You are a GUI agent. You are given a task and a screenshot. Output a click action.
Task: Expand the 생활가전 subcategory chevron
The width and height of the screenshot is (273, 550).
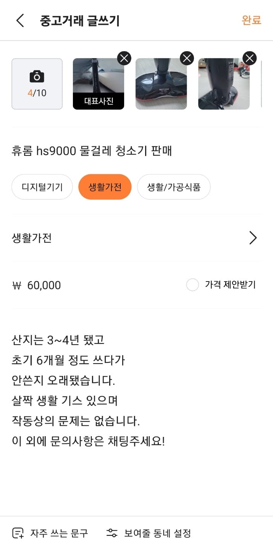point(253,238)
